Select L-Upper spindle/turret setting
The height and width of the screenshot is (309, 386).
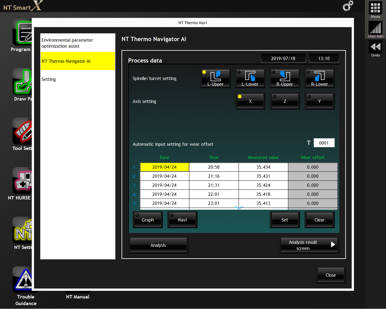[x=216, y=78]
